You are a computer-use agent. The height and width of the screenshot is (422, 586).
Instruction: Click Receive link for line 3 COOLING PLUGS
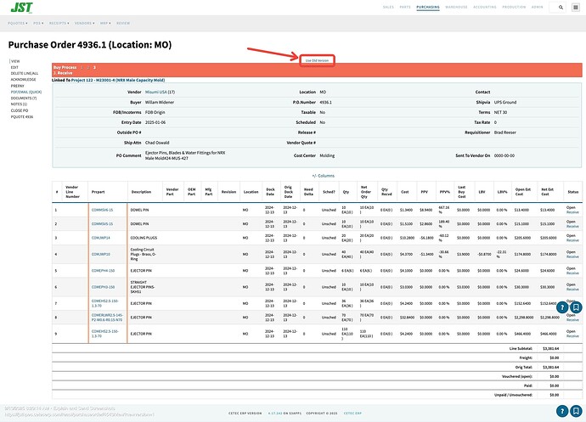point(572,240)
